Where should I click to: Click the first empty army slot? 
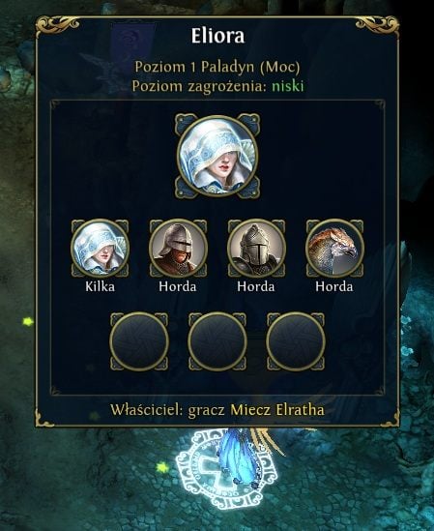click(x=139, y=341)
